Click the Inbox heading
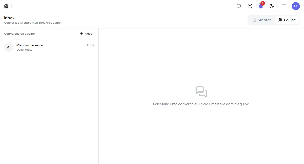 click(9, 18)
